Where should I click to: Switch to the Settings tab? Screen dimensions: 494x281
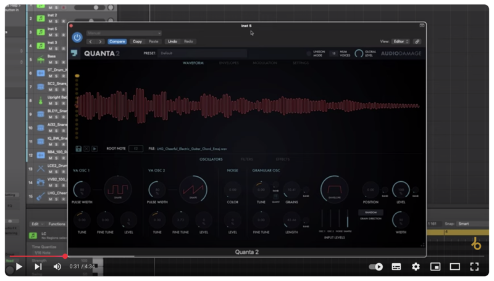click(301, 63)
